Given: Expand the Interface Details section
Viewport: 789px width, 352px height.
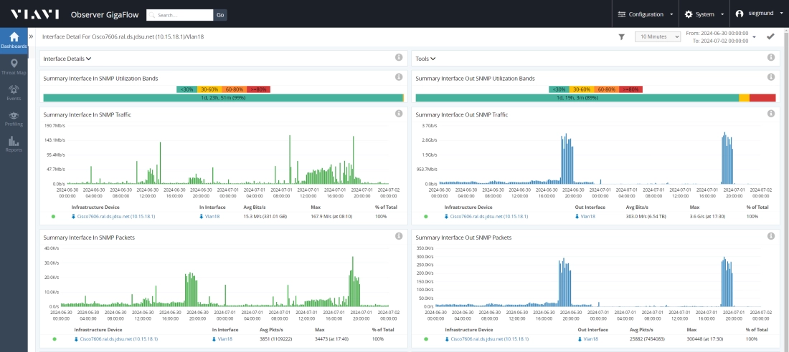Looking at the screenshot, I should pyautogui.click(x=67, y=59).
